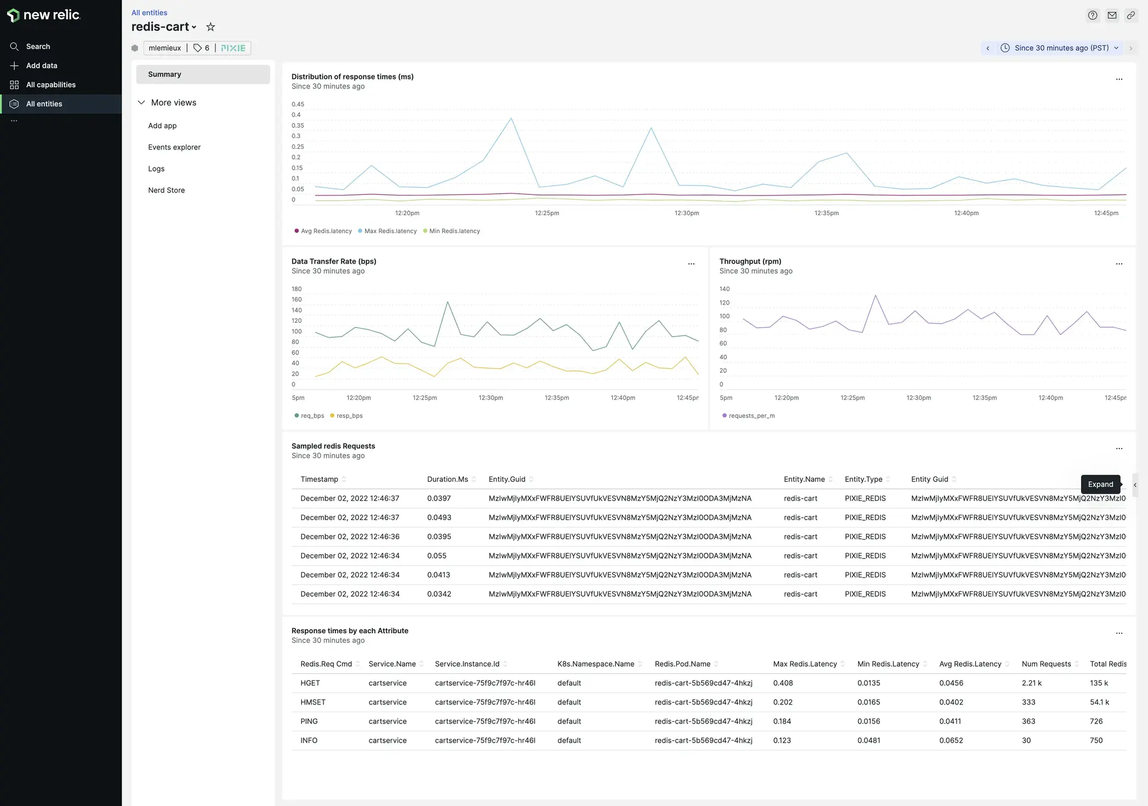Open Add data in the sidebar
Screen dimensions: 1148x806
click(41, 66)
